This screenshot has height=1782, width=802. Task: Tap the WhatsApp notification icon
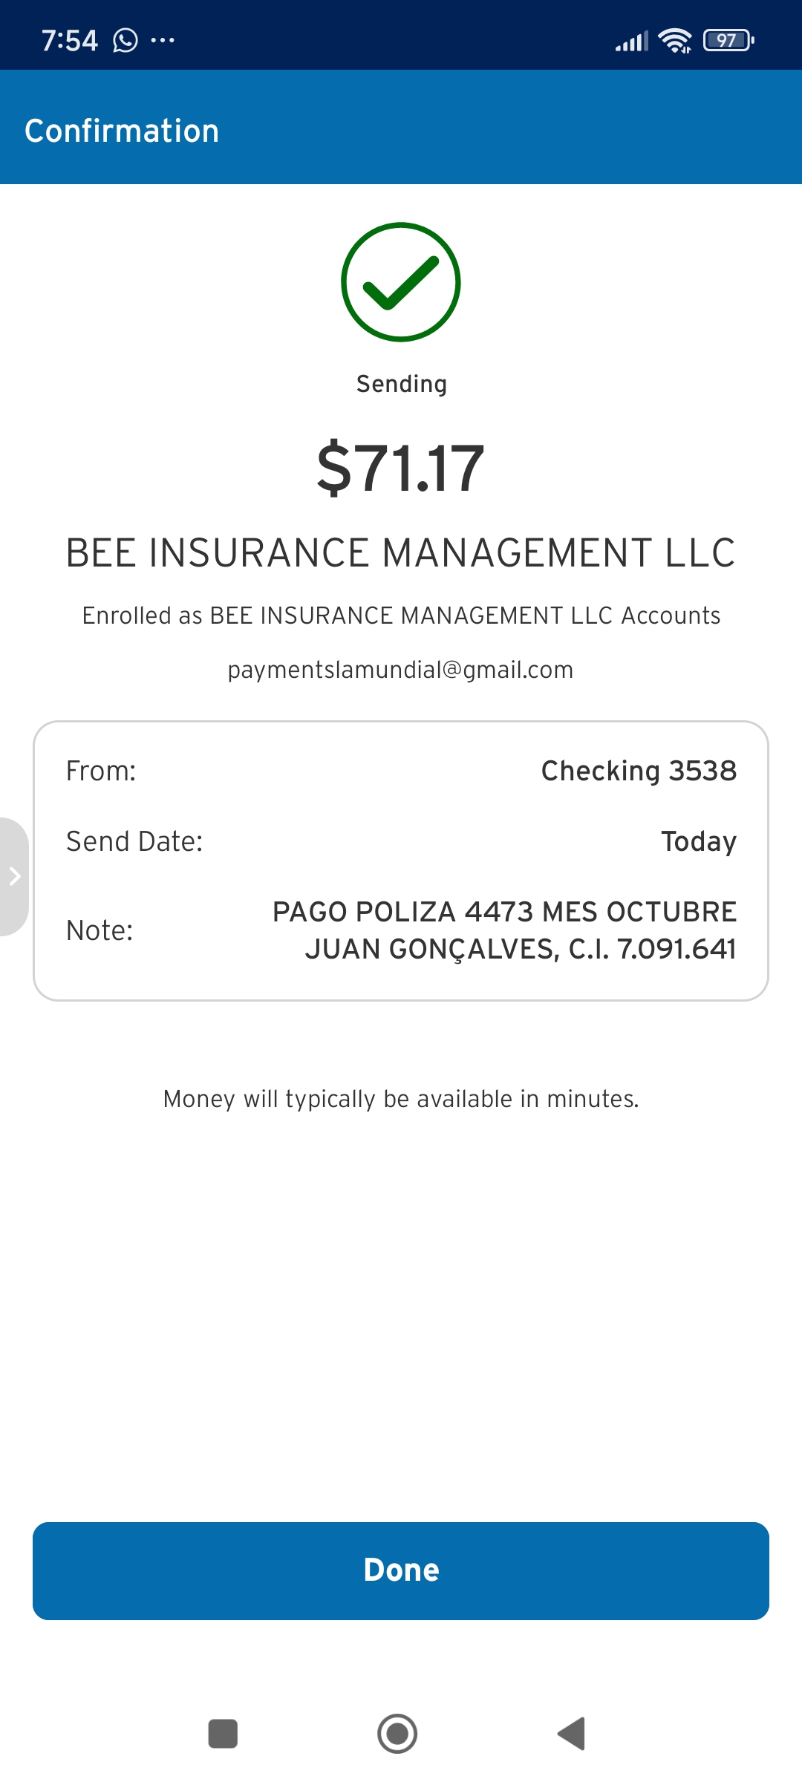point(125,40)
